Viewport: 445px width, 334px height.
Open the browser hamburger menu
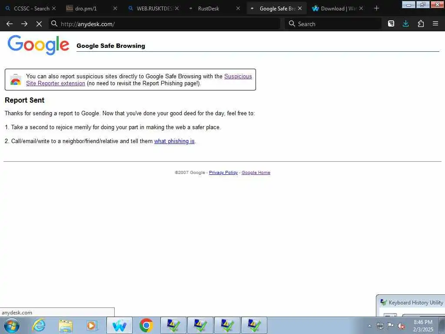point(435,24)
